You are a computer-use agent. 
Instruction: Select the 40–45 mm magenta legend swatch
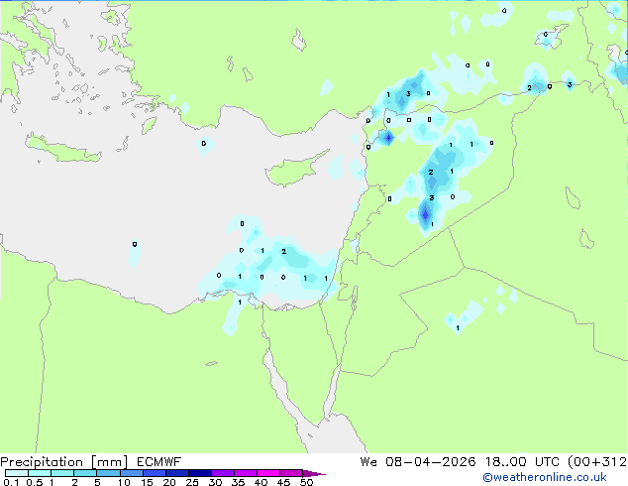pyautogui.click(x=268, y=473)
